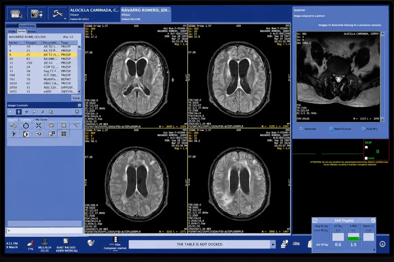
Task: Select series 10 AX DWI row
Action: tap(43, 59)
